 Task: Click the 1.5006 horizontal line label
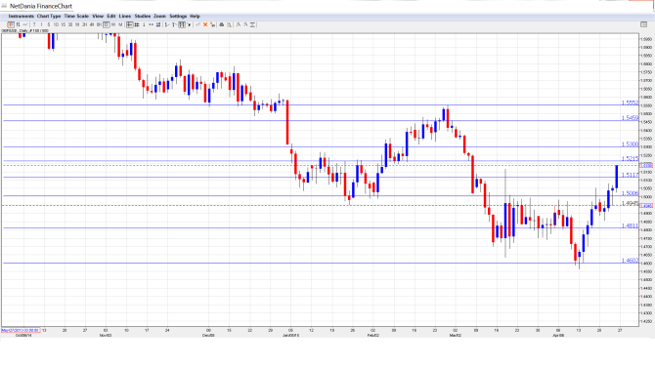pyautogui.click(x=630, y=193)
